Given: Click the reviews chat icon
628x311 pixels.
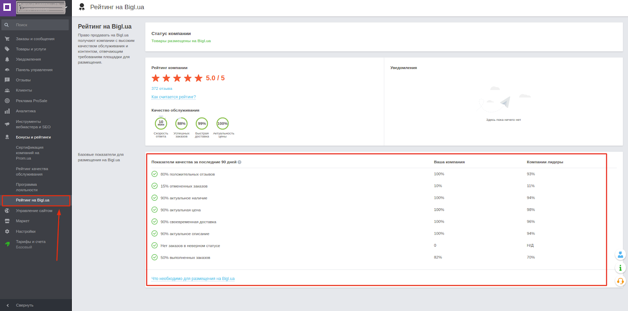Looking at the screenshot, I should click(7, 80).
